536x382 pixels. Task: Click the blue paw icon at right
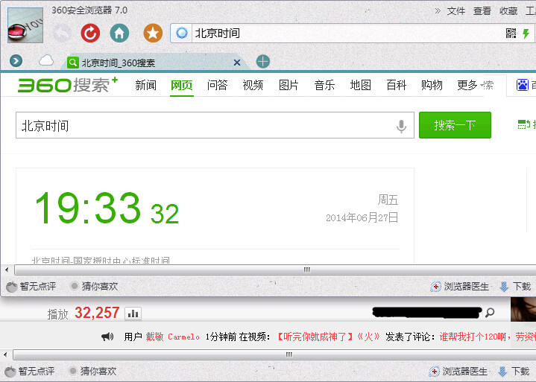[523, 85]
